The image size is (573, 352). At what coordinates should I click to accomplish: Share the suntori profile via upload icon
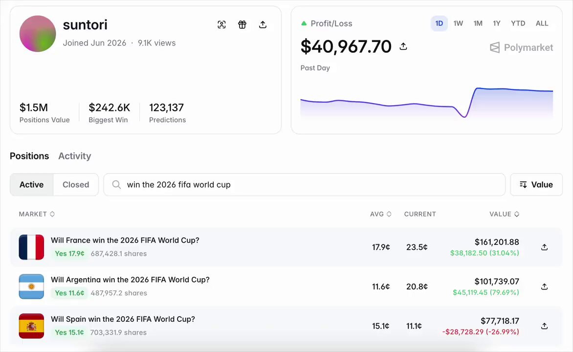click(263, 24)
